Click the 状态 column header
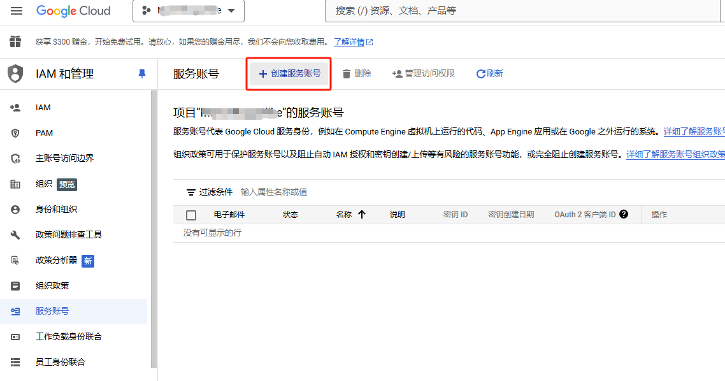Screen dimensions: 725x381 tap(291, 215)
